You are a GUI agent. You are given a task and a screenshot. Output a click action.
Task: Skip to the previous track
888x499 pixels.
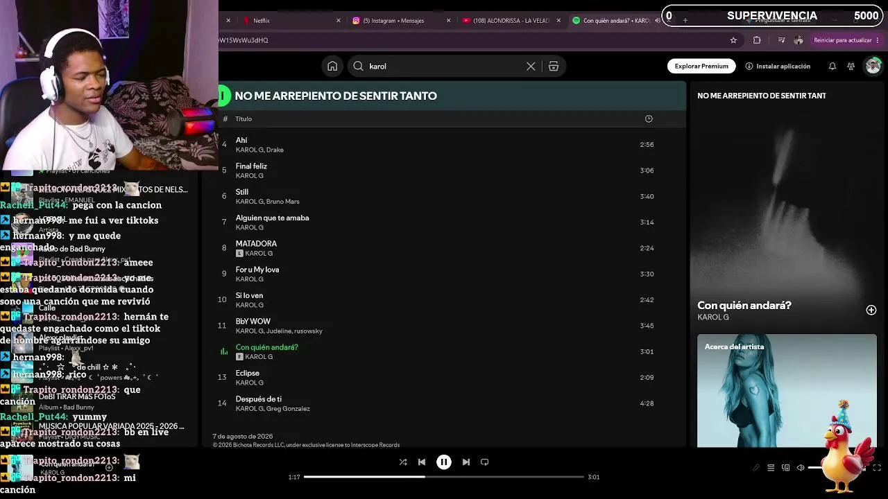tap(422, 462)
